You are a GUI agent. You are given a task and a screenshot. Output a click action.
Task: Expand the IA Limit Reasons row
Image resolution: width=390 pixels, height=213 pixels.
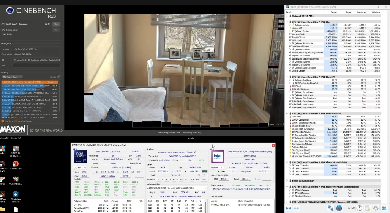290,190
